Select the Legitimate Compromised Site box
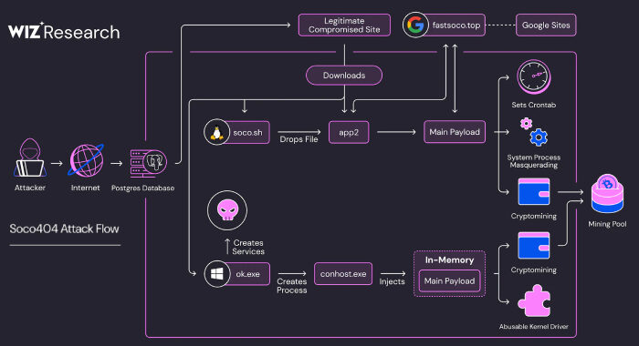 344,25
